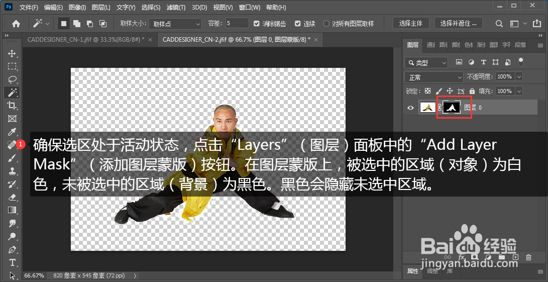Select the Clone Stamp tool
The height and width of the screenshot is (282, 548).
(x=12, y=171)
